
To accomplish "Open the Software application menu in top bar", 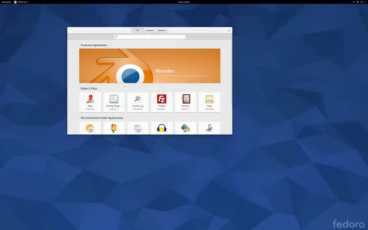I will pyautogui.click(x=22, y=2).
